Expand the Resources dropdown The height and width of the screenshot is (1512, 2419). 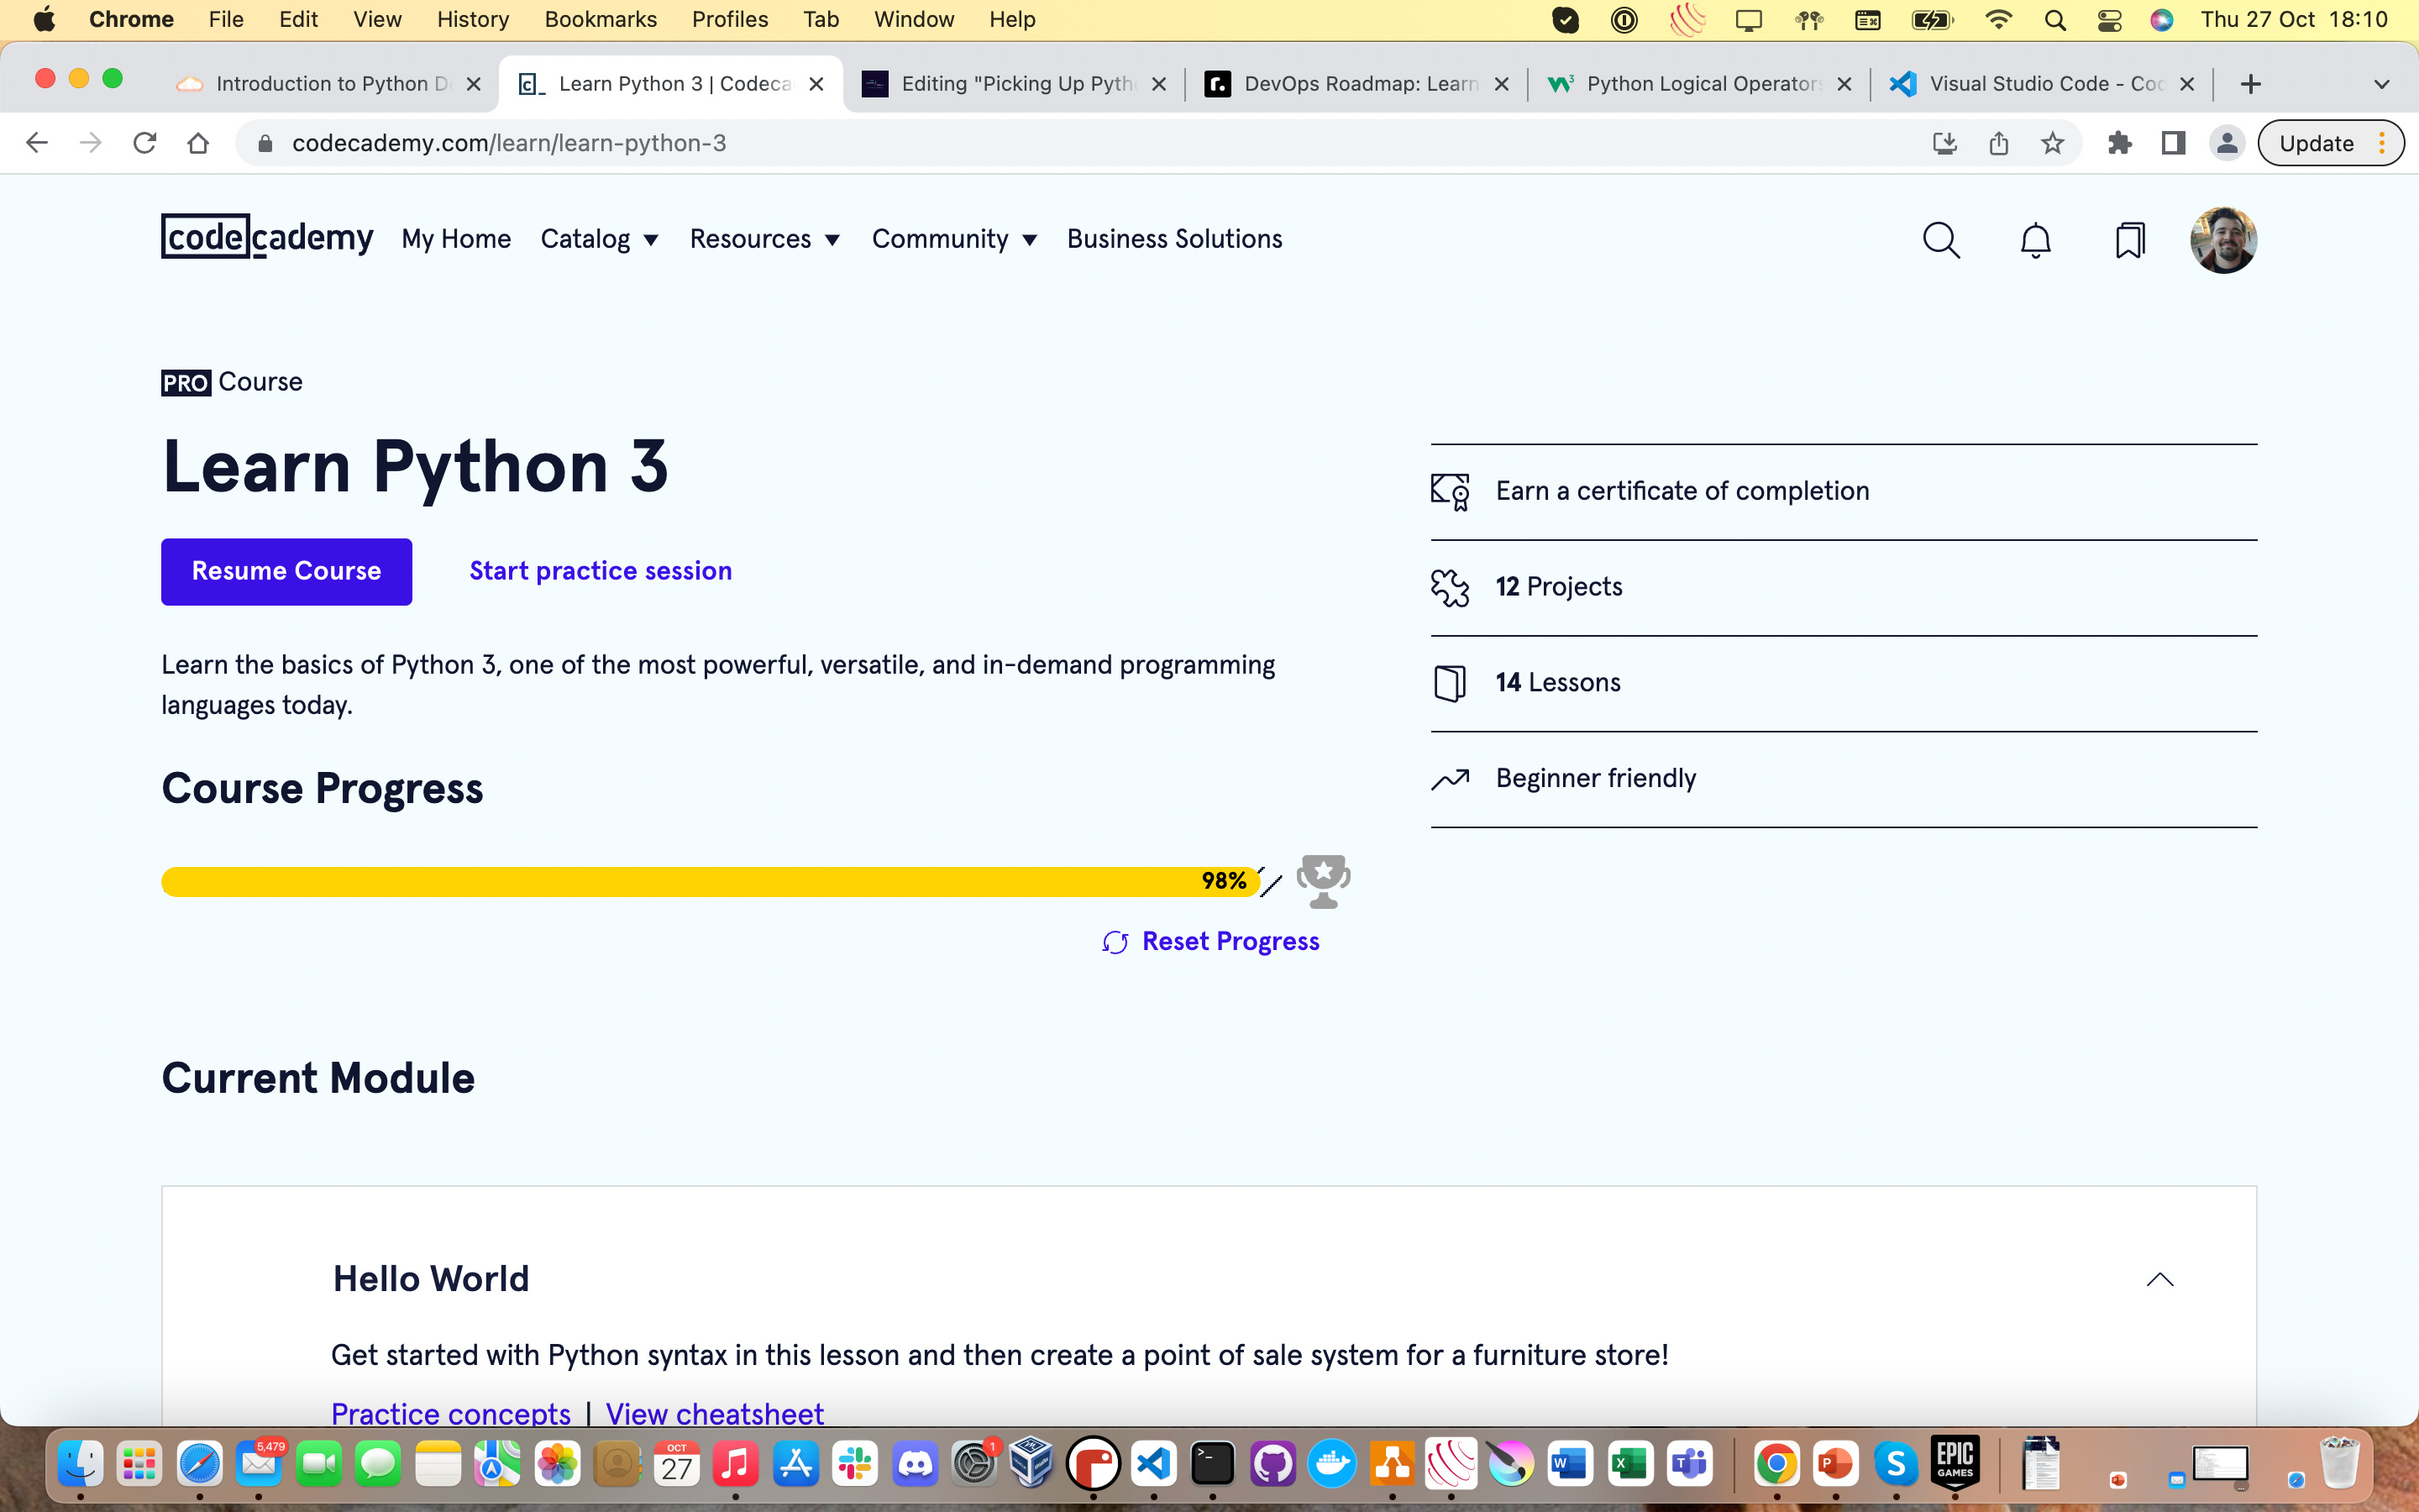pos(764,239)
